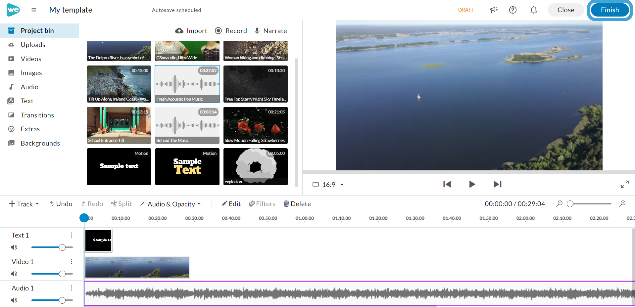Mute the Video 1 track
Image resolution: width=635 pixels, height=307 pixels.
click(x=14, y=274)
